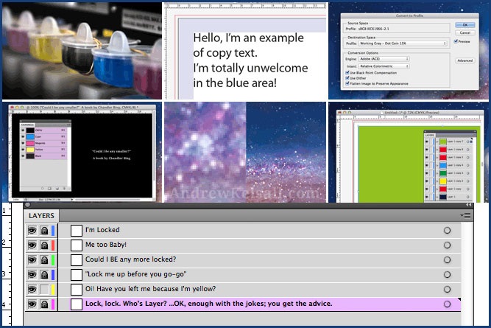Viewport: 491px width, 328px height.
Task: Click the Advanced button in the profile dialog
Action: [x=464, y=60]
